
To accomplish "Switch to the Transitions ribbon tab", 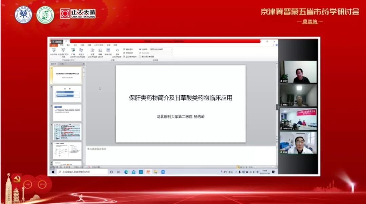I will [x=82, y=45].
